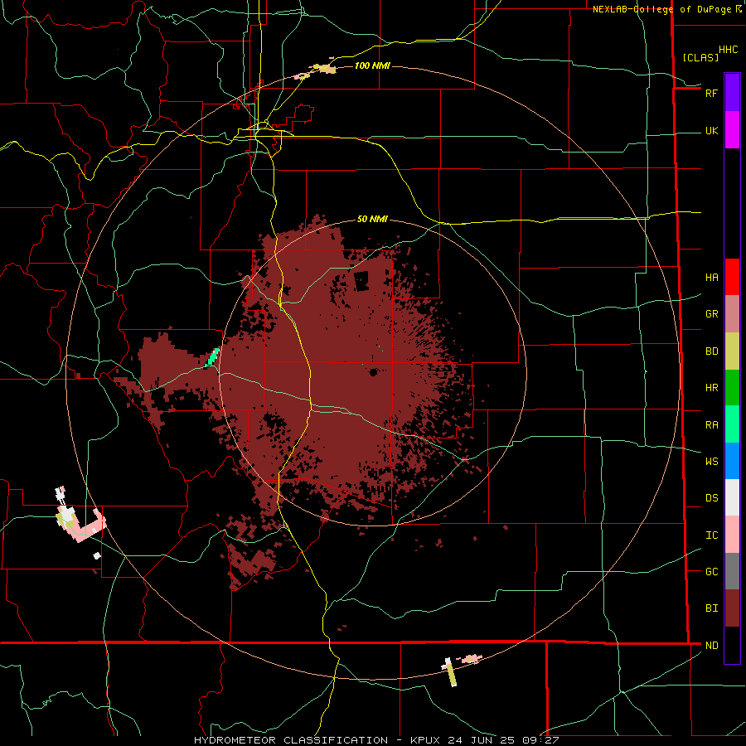Click the GR legend label
This screenshot has width=746, height=746.
point(711,314)
